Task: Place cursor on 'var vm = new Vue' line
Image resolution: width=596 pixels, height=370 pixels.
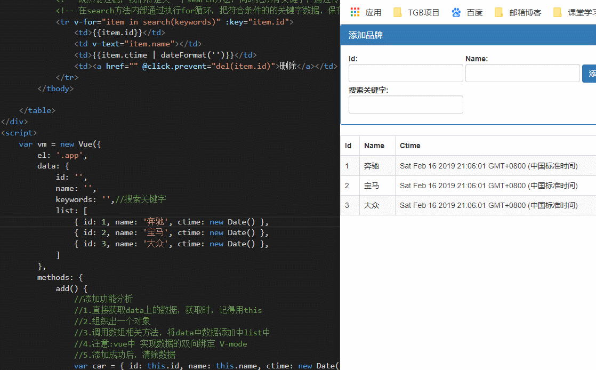Action: click(60, 144)
